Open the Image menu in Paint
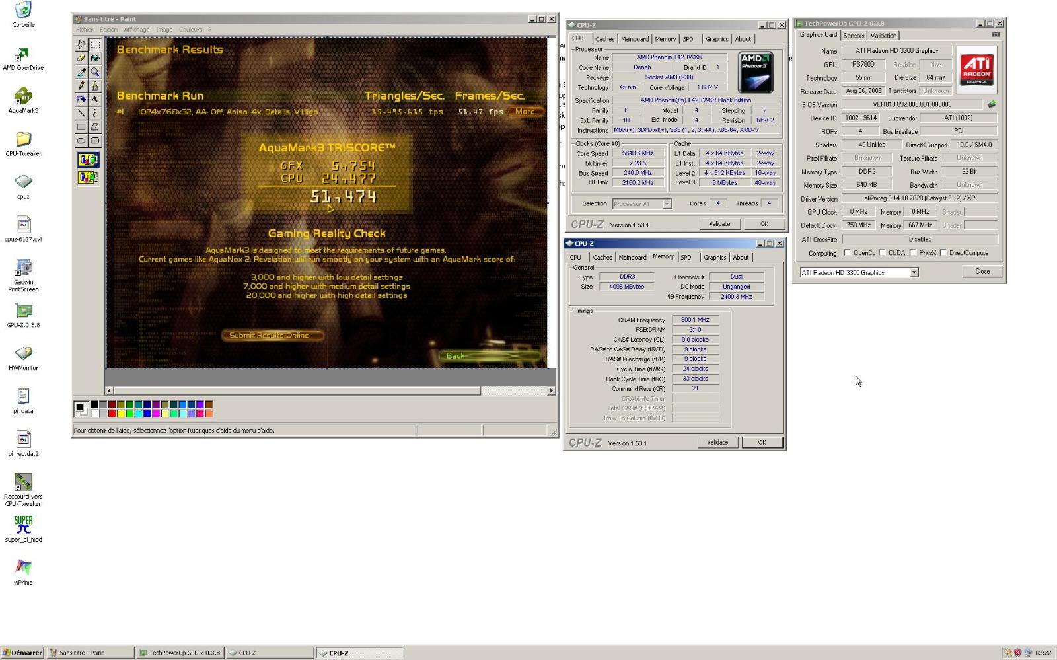 164,30
